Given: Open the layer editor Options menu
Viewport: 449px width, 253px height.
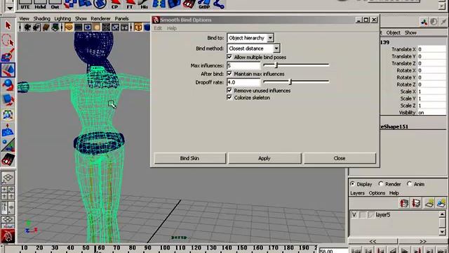Looking at the screenshot, I should coord(377,193).
